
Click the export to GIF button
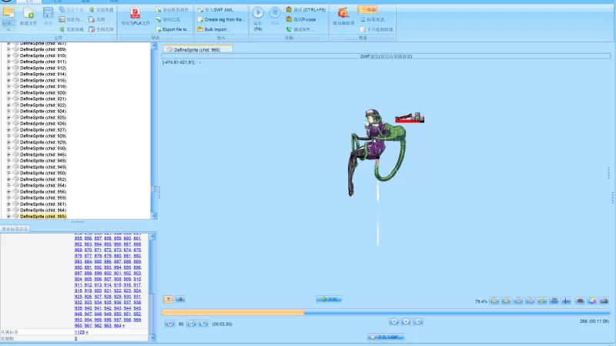[x=386, y=337]
